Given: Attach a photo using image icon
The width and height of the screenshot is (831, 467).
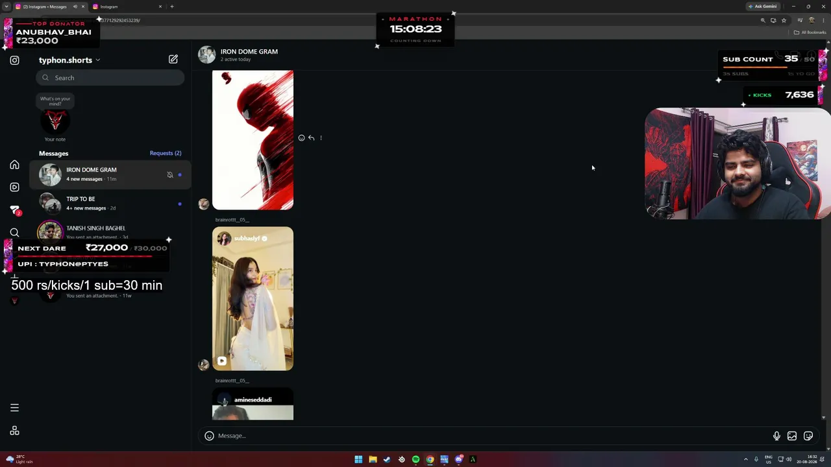Looking at the screenshot, I should click(x=792, y=436).
